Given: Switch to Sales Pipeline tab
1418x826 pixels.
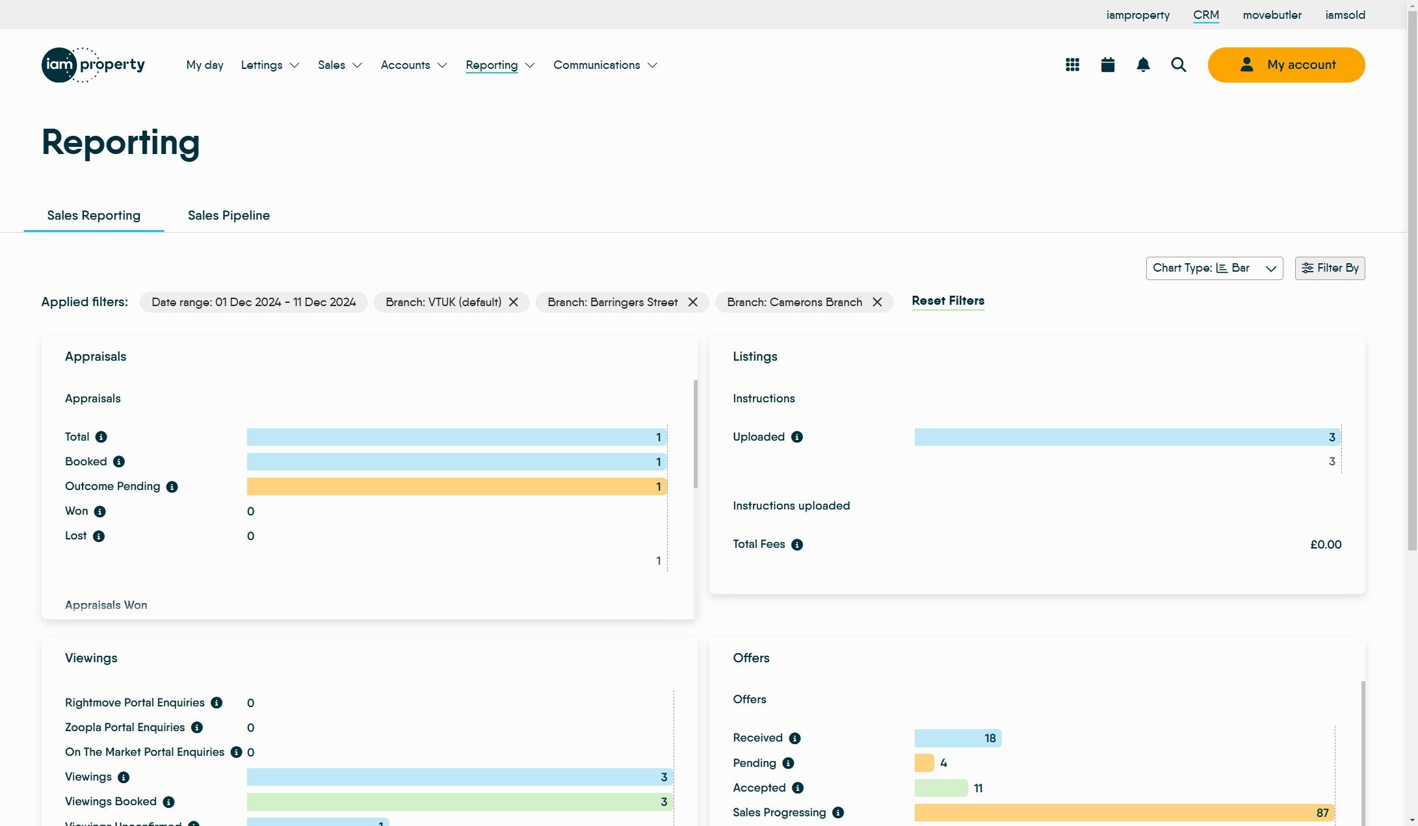Looking at the screenshot, I should (228, 215).
